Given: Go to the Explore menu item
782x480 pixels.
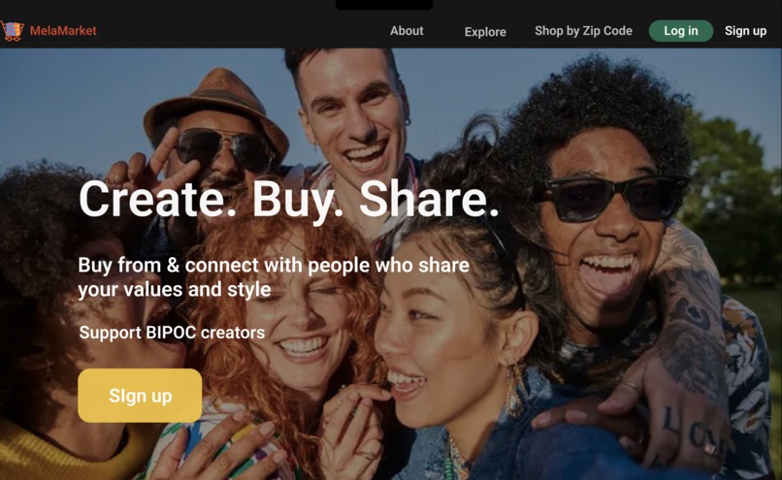Looking at the screenshot, I should [x=485, y=32].
